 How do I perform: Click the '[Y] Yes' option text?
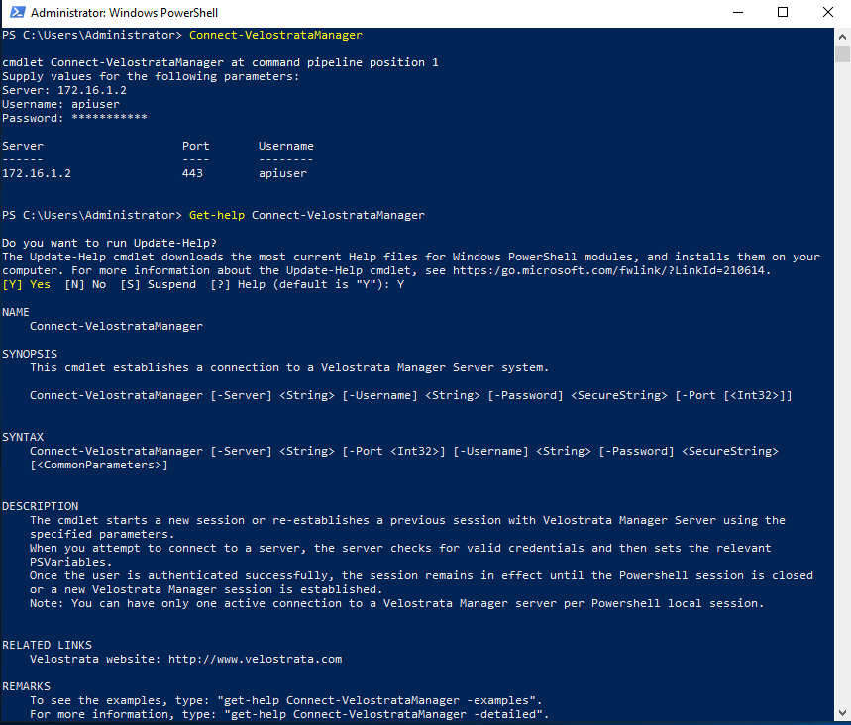[26, 284]
